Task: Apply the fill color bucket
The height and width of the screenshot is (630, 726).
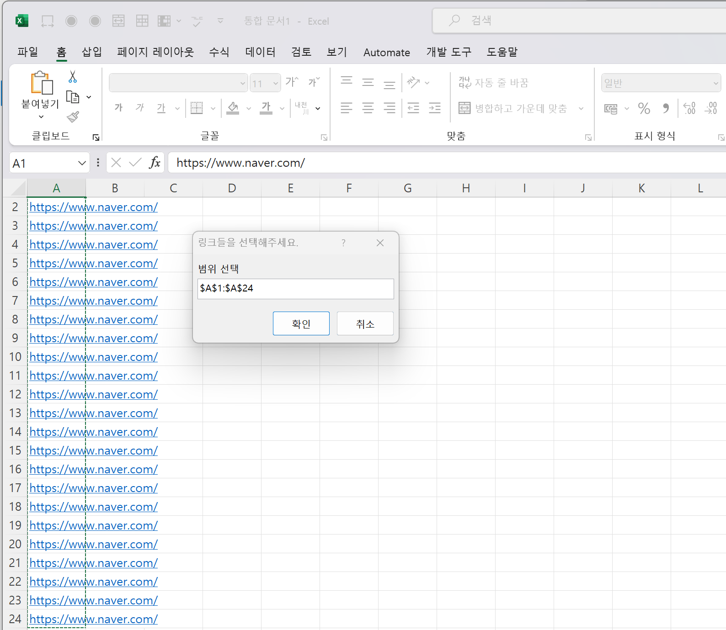Action: (233, 108)
